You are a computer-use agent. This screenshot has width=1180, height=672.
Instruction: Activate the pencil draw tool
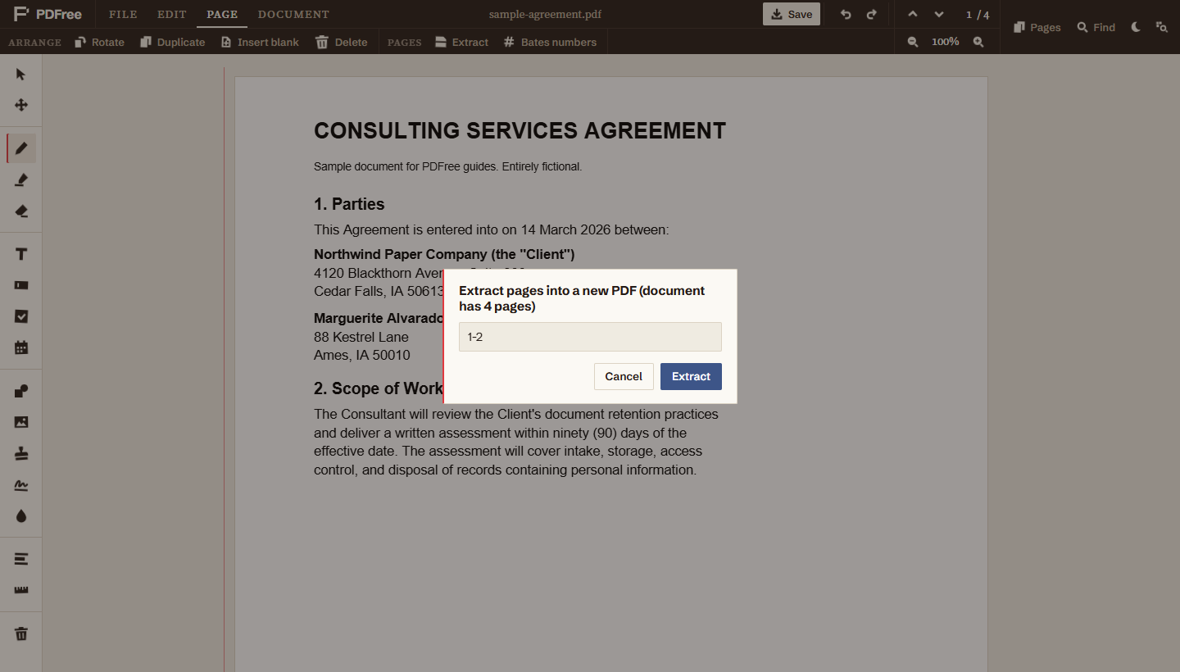pyautogui.click(x=21, y=148)
